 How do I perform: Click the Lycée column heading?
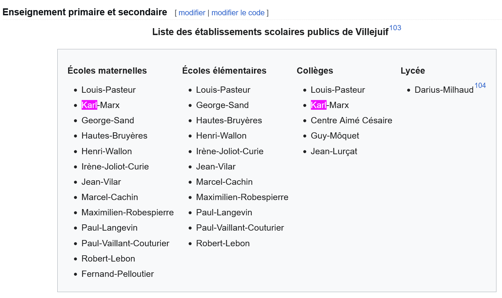[x=413, y=71]
